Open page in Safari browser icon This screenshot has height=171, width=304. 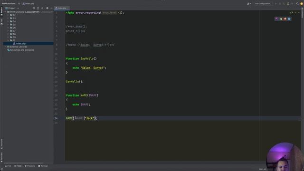click(x=289, y=19)
